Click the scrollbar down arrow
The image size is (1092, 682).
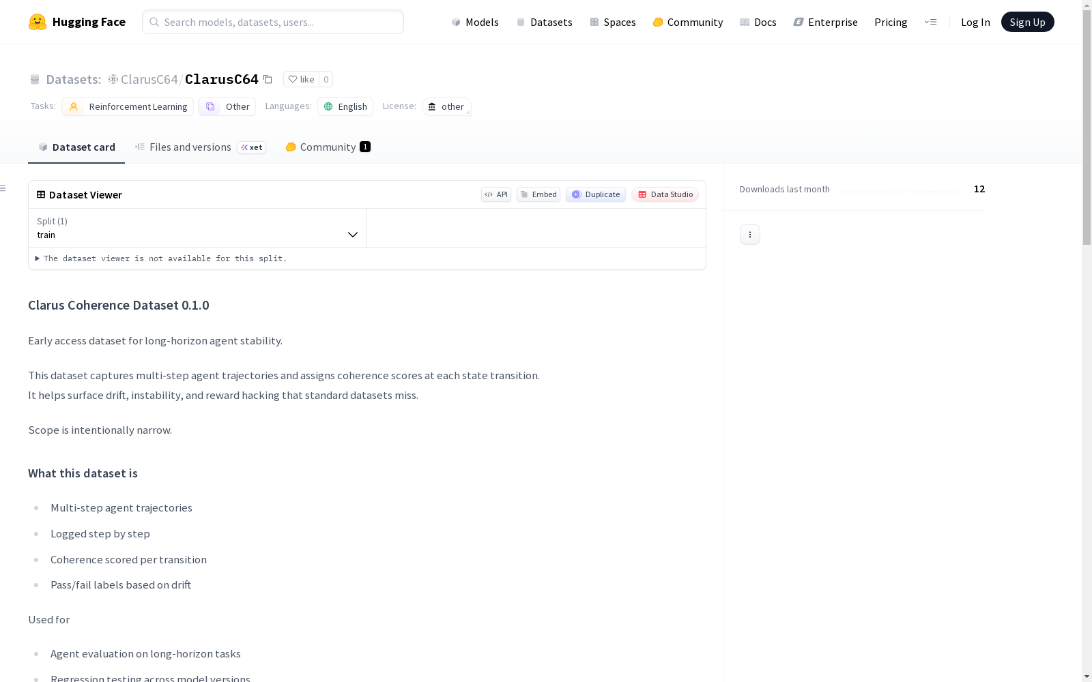pyautogui.click(x=1087, y=677)
